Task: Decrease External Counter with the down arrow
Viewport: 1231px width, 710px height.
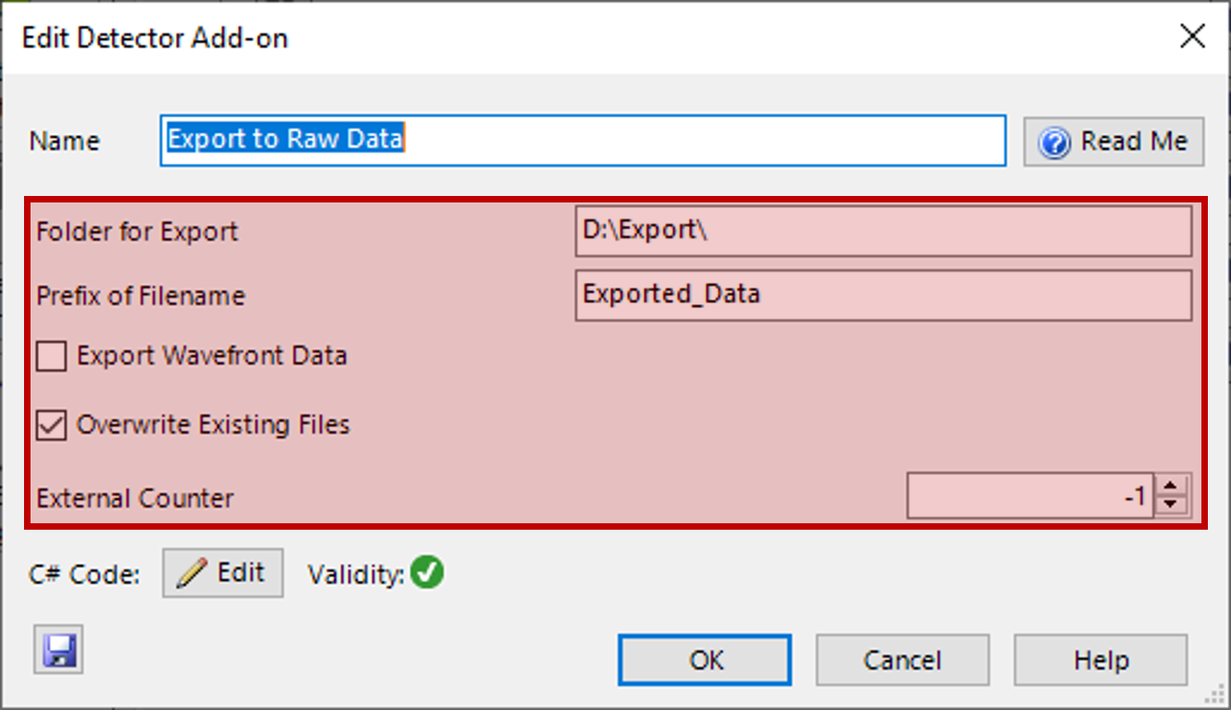Action: click(1172, 506)
